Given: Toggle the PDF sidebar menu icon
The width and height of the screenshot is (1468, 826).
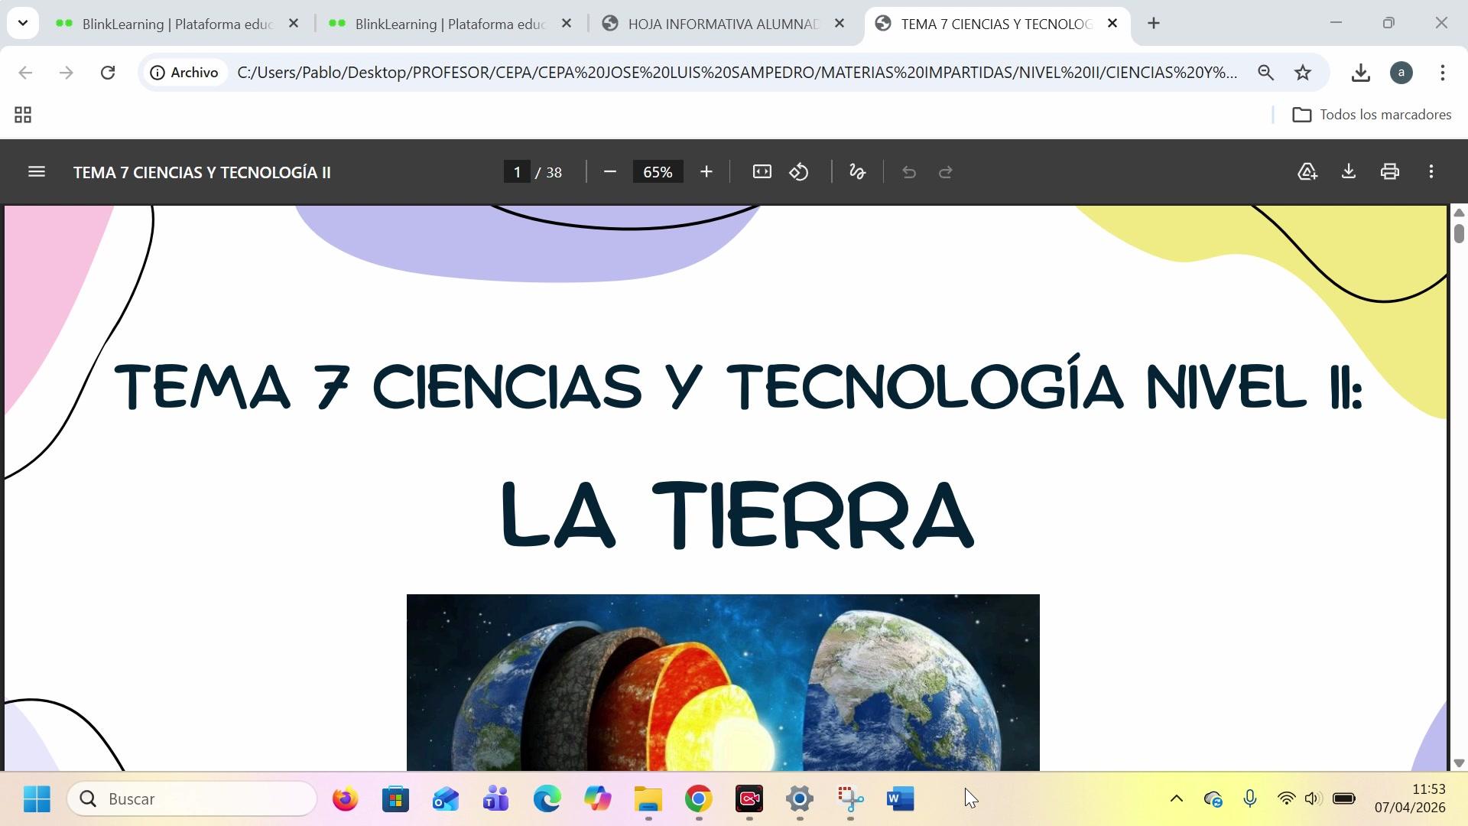Looking at the screenshot, I should [x=36, y=172].
